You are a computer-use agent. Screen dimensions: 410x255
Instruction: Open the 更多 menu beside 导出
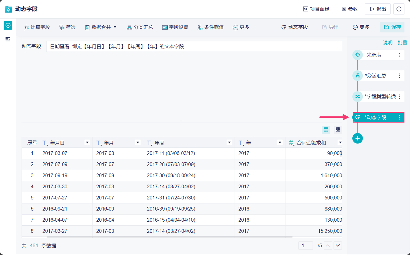(x=361, y=27)
